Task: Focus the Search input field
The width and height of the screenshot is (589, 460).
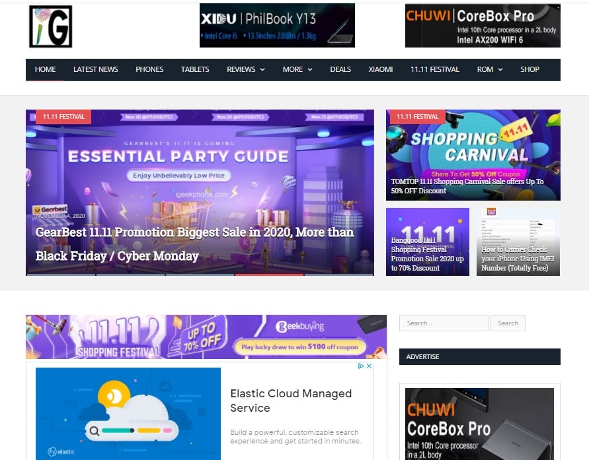Action: [x=444, y=323]
